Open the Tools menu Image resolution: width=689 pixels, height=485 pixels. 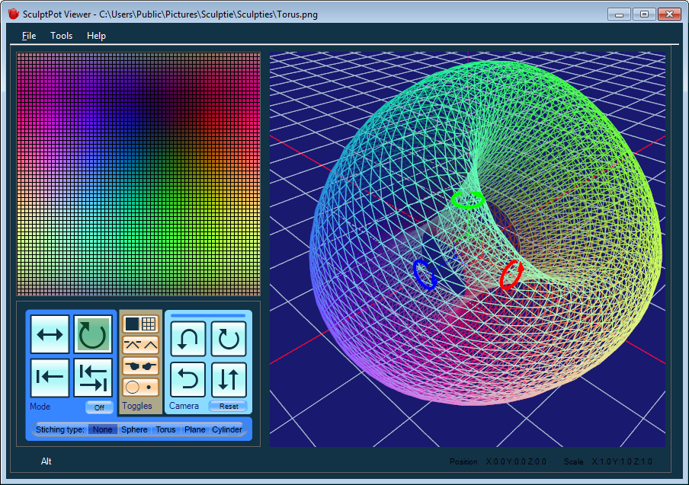62,36
